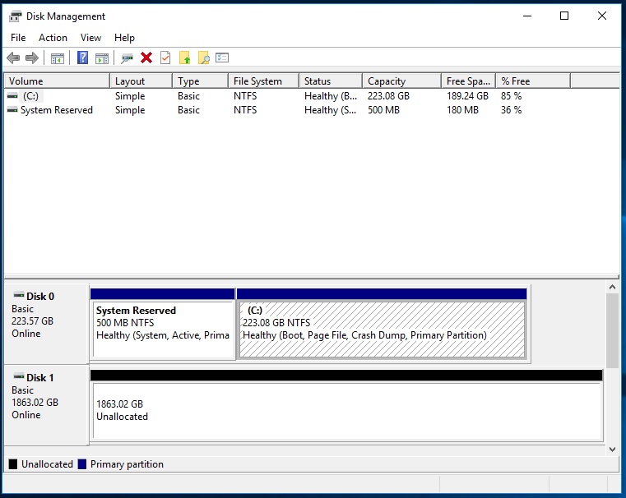Viewport: 626px width, 498px height.
Task: Click the red X Delete toolbar icon
Action: (x=146, y=58)
